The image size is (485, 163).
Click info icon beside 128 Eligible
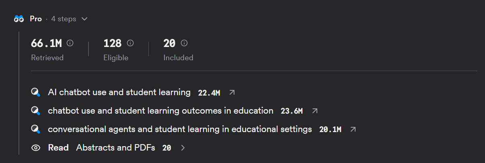130,43
